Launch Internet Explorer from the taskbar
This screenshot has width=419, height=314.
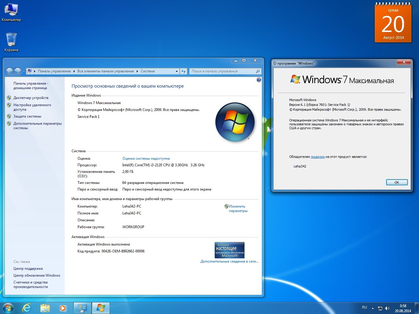coord(27,308)
